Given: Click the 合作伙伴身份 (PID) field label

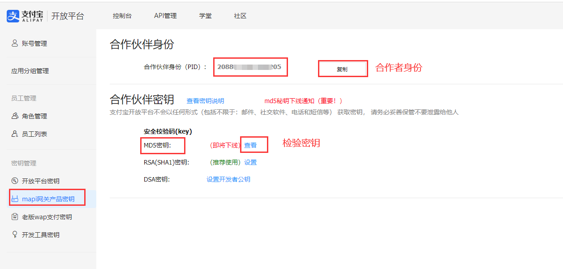Looking at the screenshot, I should tap(176, 67).
